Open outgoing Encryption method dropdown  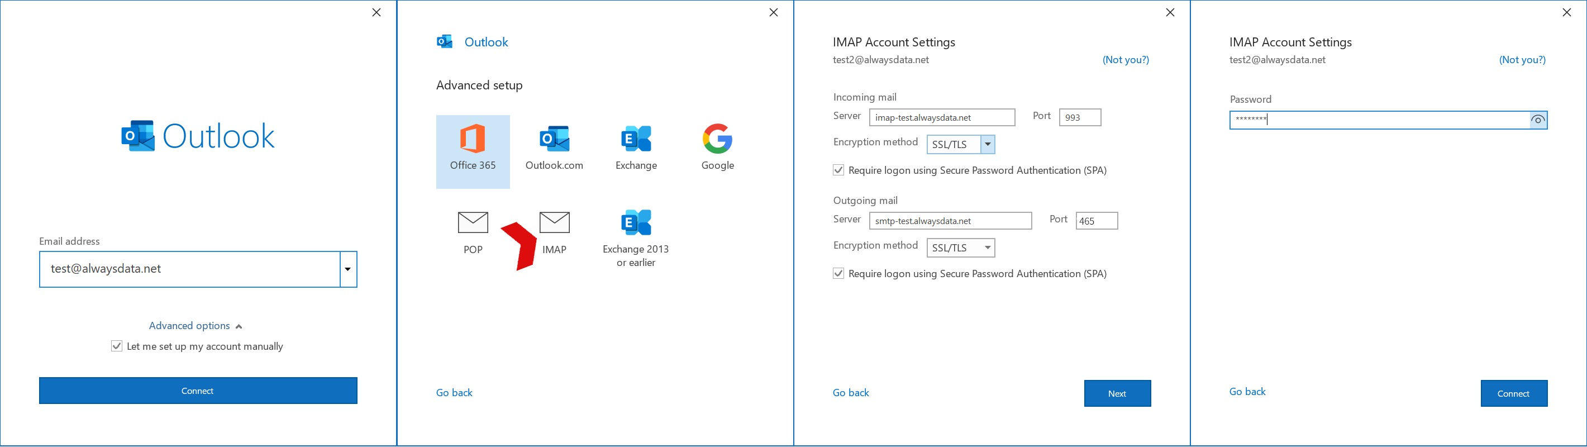(x=988, y=248)
